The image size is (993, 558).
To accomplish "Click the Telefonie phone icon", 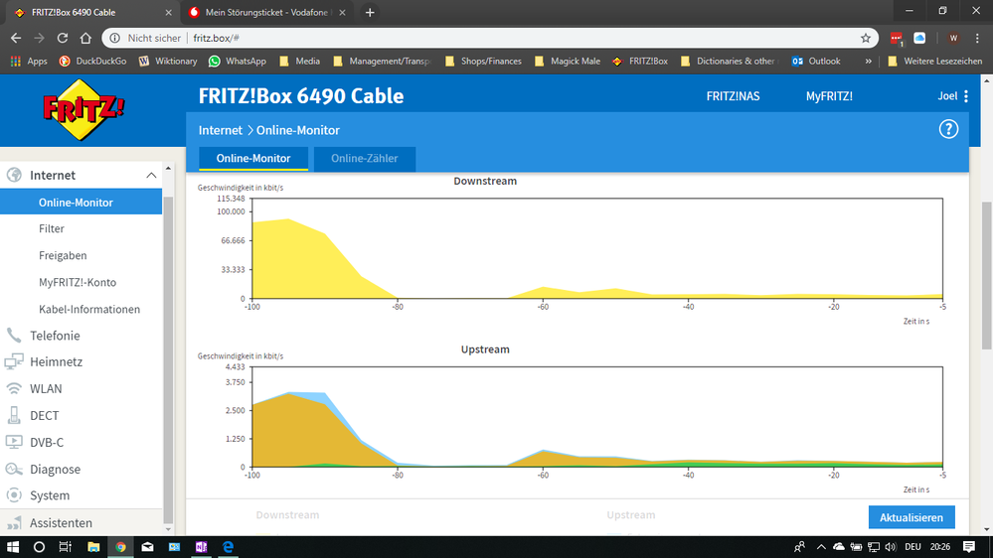I will (x=14, y=336).
